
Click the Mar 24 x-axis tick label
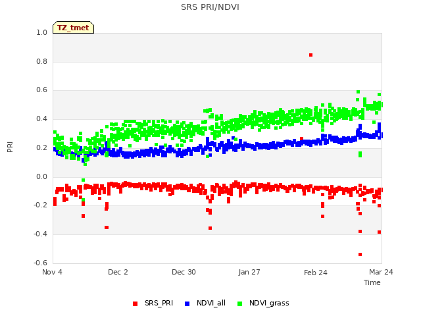click(x=381, y=272)
